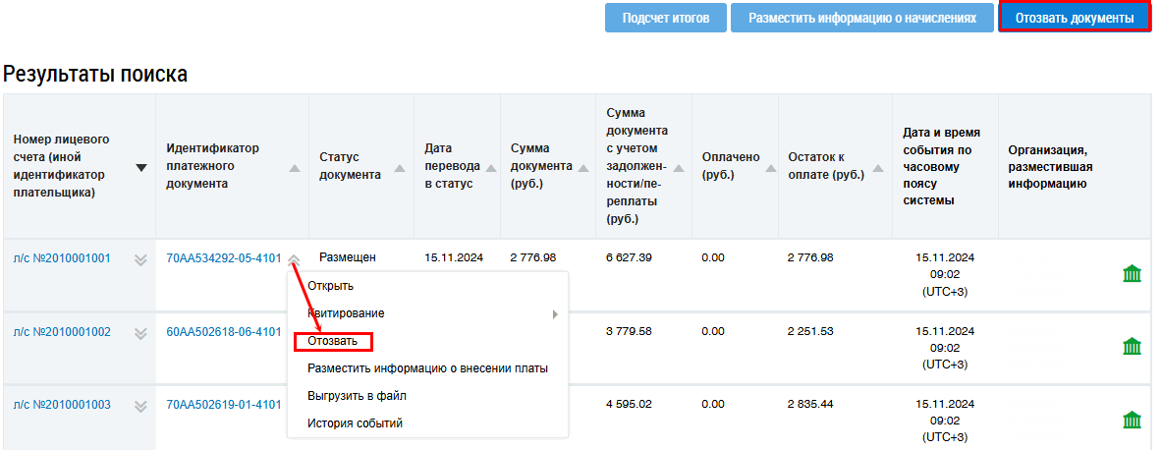Sort by Статус документа column arrow
The image size is (1162, 450).
399,168
